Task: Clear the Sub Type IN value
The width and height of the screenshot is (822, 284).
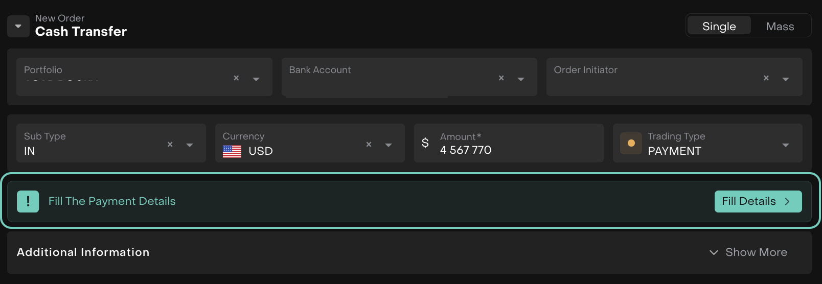Action: 170,145
